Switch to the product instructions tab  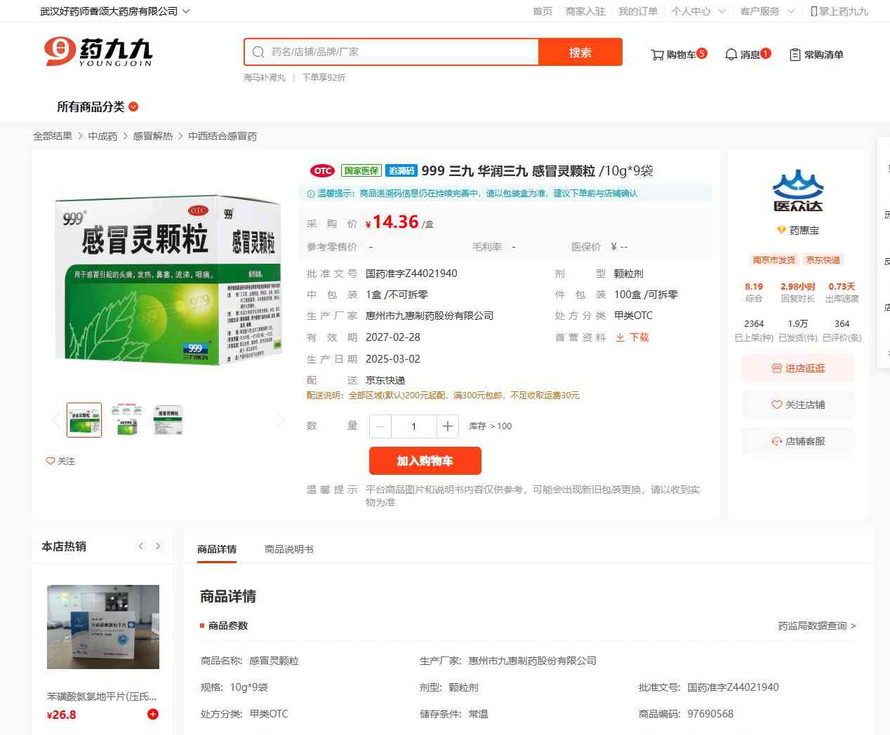(x=288, y=549)
